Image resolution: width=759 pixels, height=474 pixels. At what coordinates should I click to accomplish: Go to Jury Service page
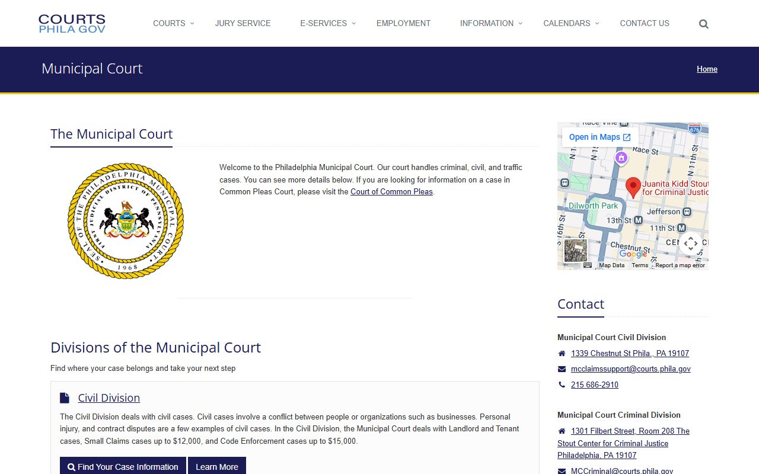tap(243, 23)
